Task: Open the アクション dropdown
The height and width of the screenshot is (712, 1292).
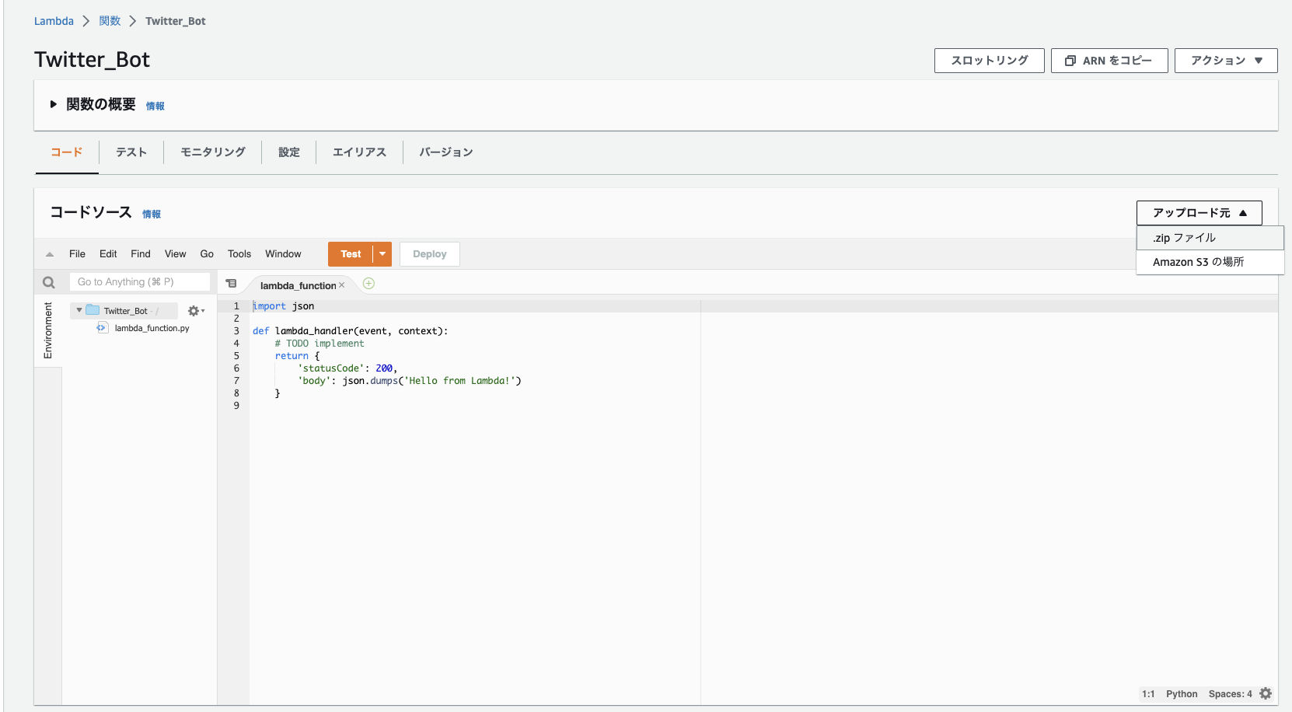Action: (x=1226, y=61)
